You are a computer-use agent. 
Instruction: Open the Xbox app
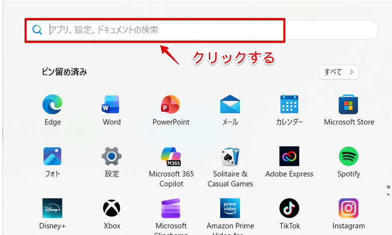112,213
